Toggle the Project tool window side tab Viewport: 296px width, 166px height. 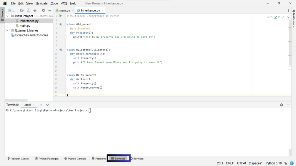[2, 15]
